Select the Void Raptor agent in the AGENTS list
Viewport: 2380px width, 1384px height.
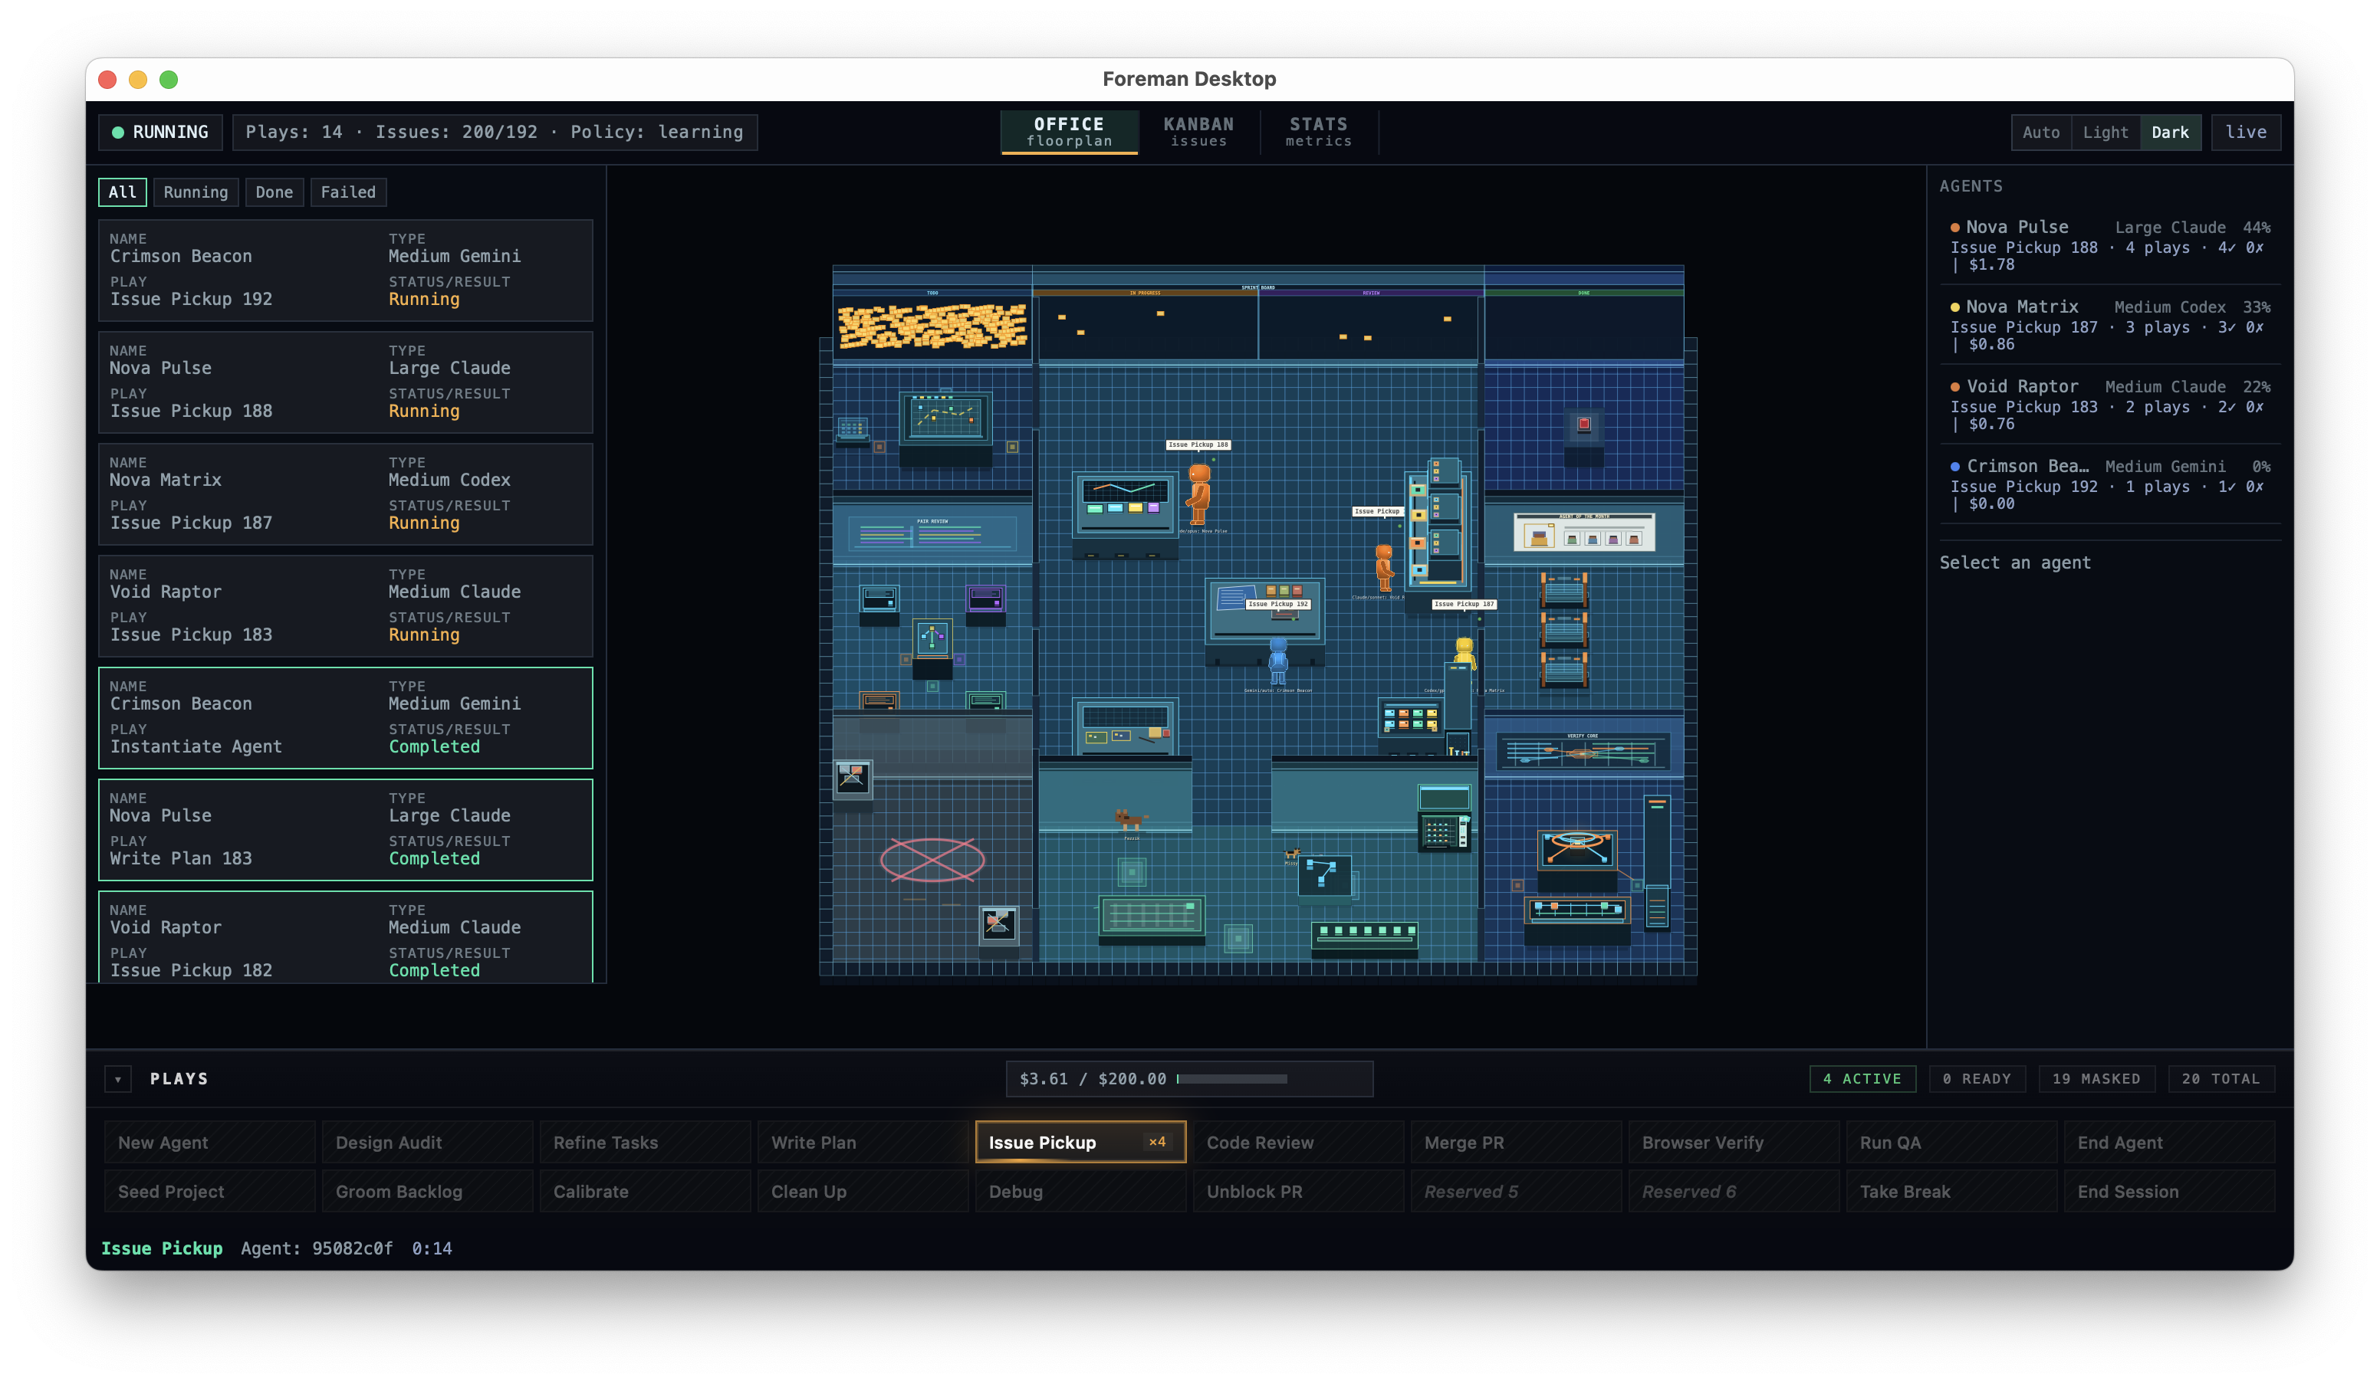click(2110, 405)
